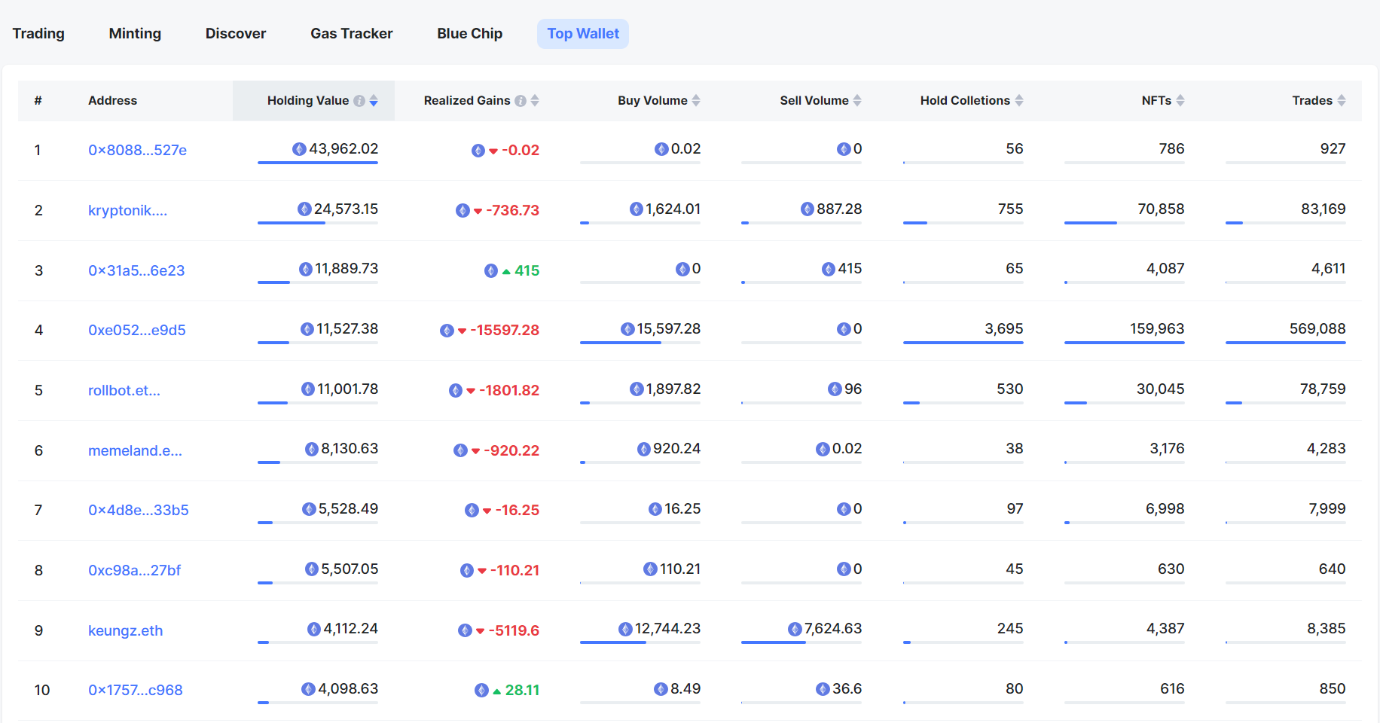Open wallet address 0×8088...527e

pos(137,150)
